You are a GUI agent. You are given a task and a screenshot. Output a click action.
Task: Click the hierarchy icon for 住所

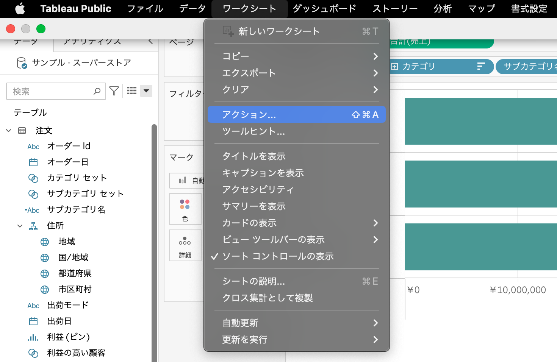[33, 226]
